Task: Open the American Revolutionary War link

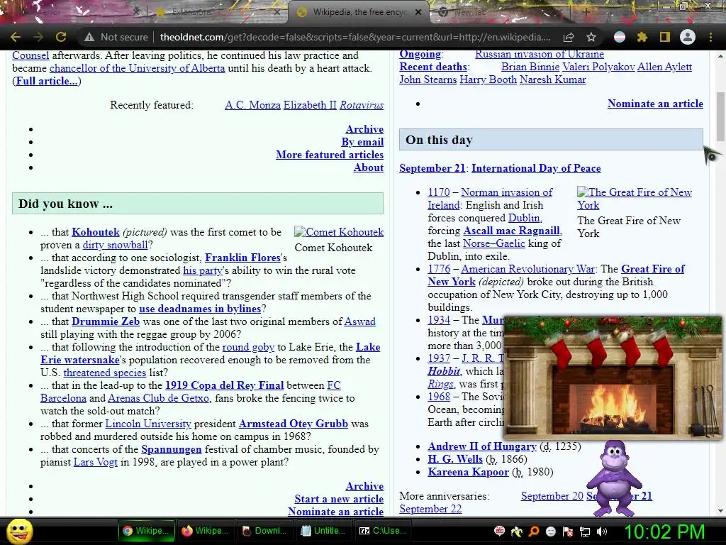Action: click(527, 269)
